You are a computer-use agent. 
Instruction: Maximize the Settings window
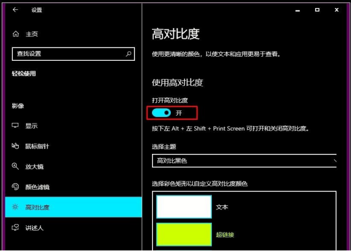coord(317,10)
